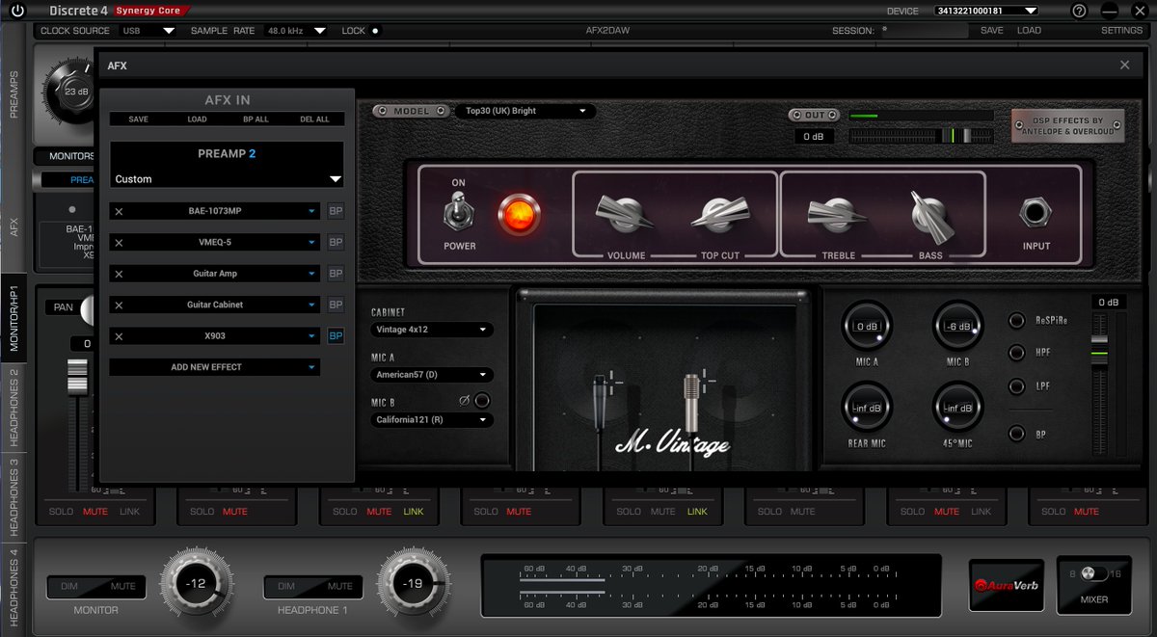The height and width of the screenshot is (637, 1157).
Task: Switch the MIXER 8/16 toggle
Action: [x=1094, y=573]
